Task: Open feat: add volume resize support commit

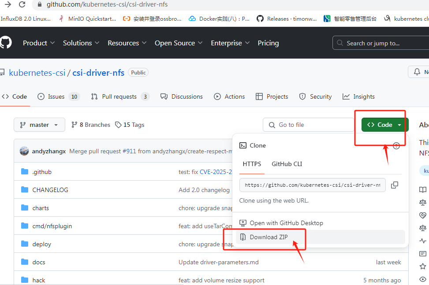Action: pyautogui.click(x=221, y=280)
